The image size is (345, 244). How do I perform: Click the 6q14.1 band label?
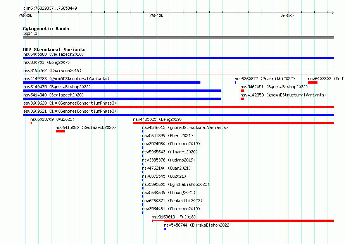pos(30,33)
